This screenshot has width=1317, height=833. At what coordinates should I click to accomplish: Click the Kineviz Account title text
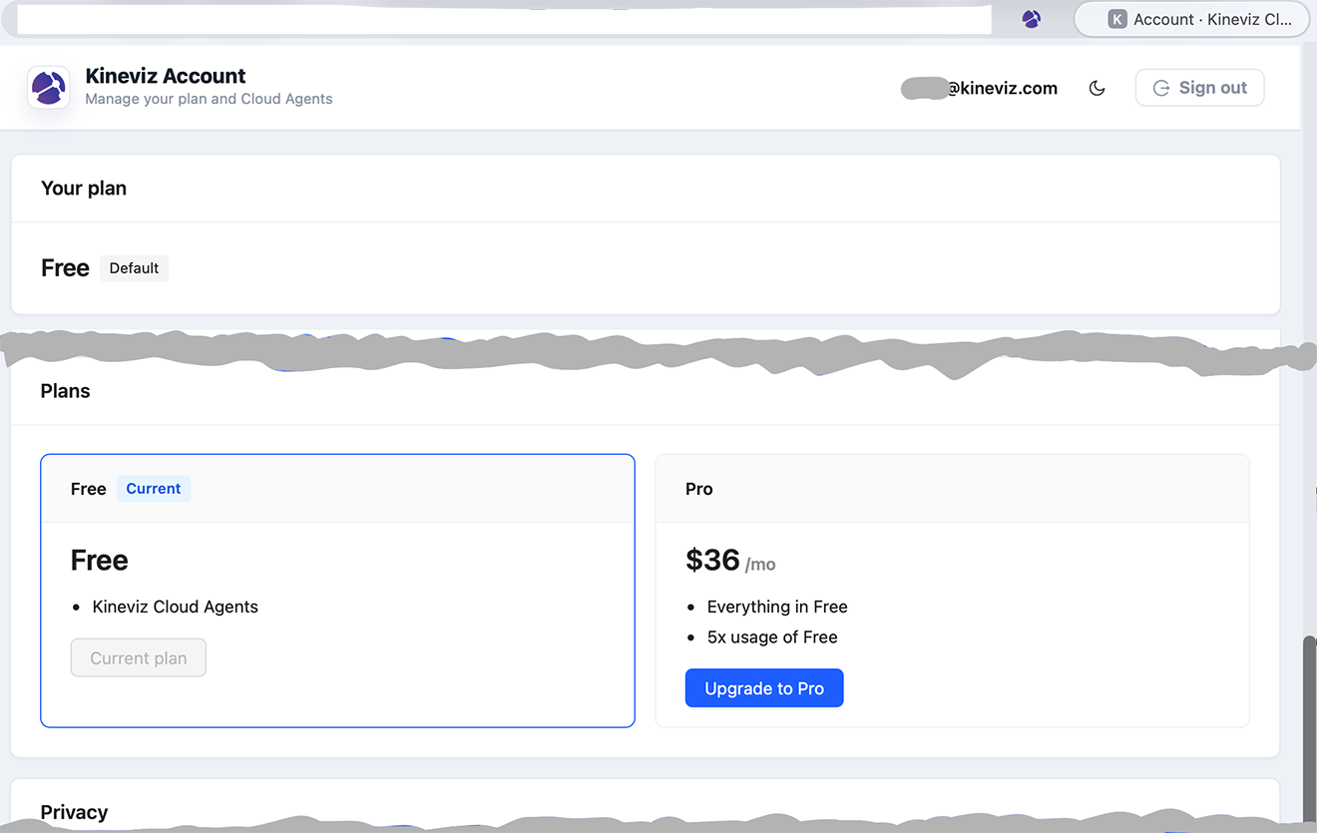tap(166, 76)
